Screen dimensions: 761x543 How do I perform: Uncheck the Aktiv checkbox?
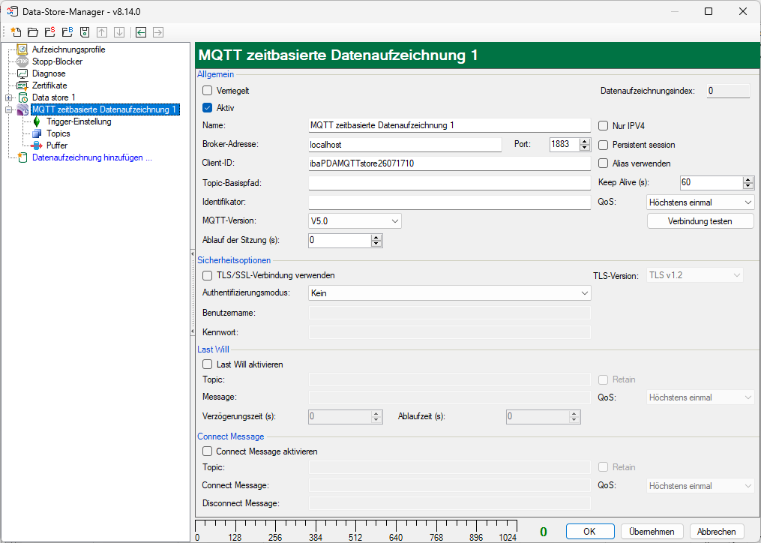[207, 108]
